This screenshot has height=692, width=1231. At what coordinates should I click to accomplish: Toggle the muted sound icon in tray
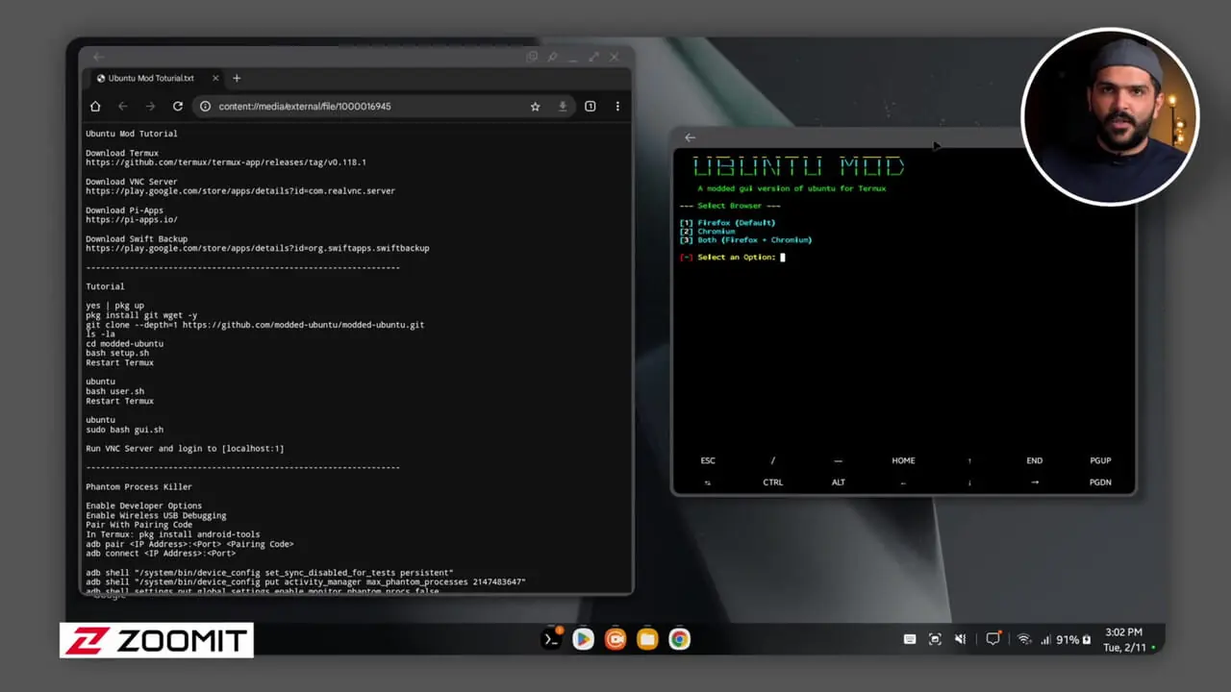coord(960,639)
